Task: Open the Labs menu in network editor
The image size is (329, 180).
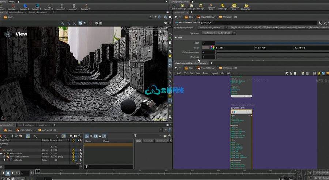Action: point(222,73)
